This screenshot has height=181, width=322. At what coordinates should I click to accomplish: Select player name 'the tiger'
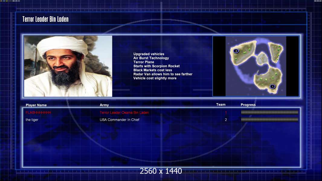click(x=32, y=120)
